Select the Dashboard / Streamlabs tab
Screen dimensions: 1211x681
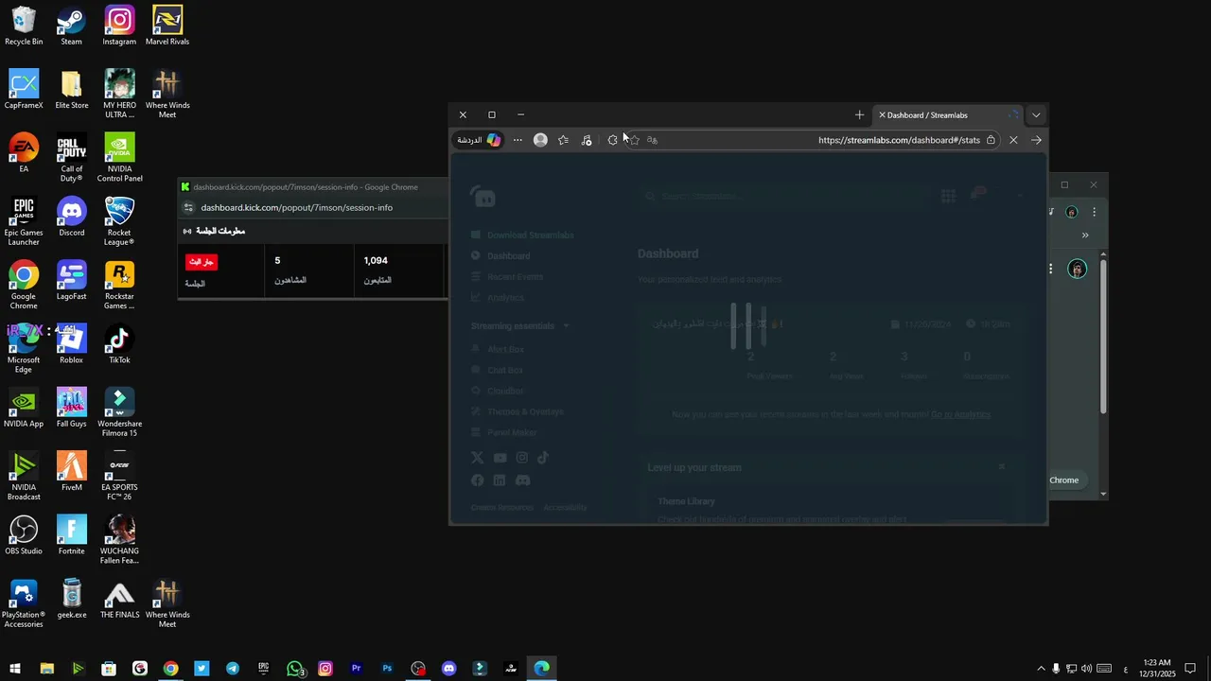pyautogui.click(x=948, y=114)
